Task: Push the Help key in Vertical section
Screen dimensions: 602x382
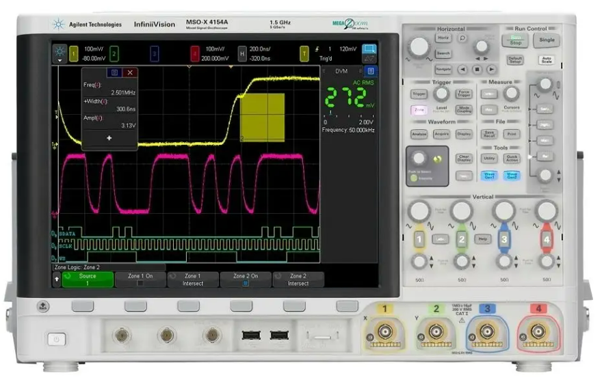Action: click(482, 239)
